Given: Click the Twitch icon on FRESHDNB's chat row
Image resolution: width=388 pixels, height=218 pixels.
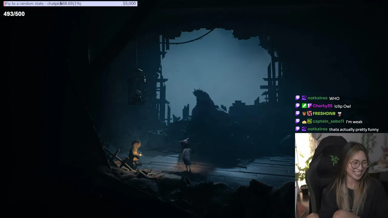Looking at the screenshot, I should click(x=297, y=114).
